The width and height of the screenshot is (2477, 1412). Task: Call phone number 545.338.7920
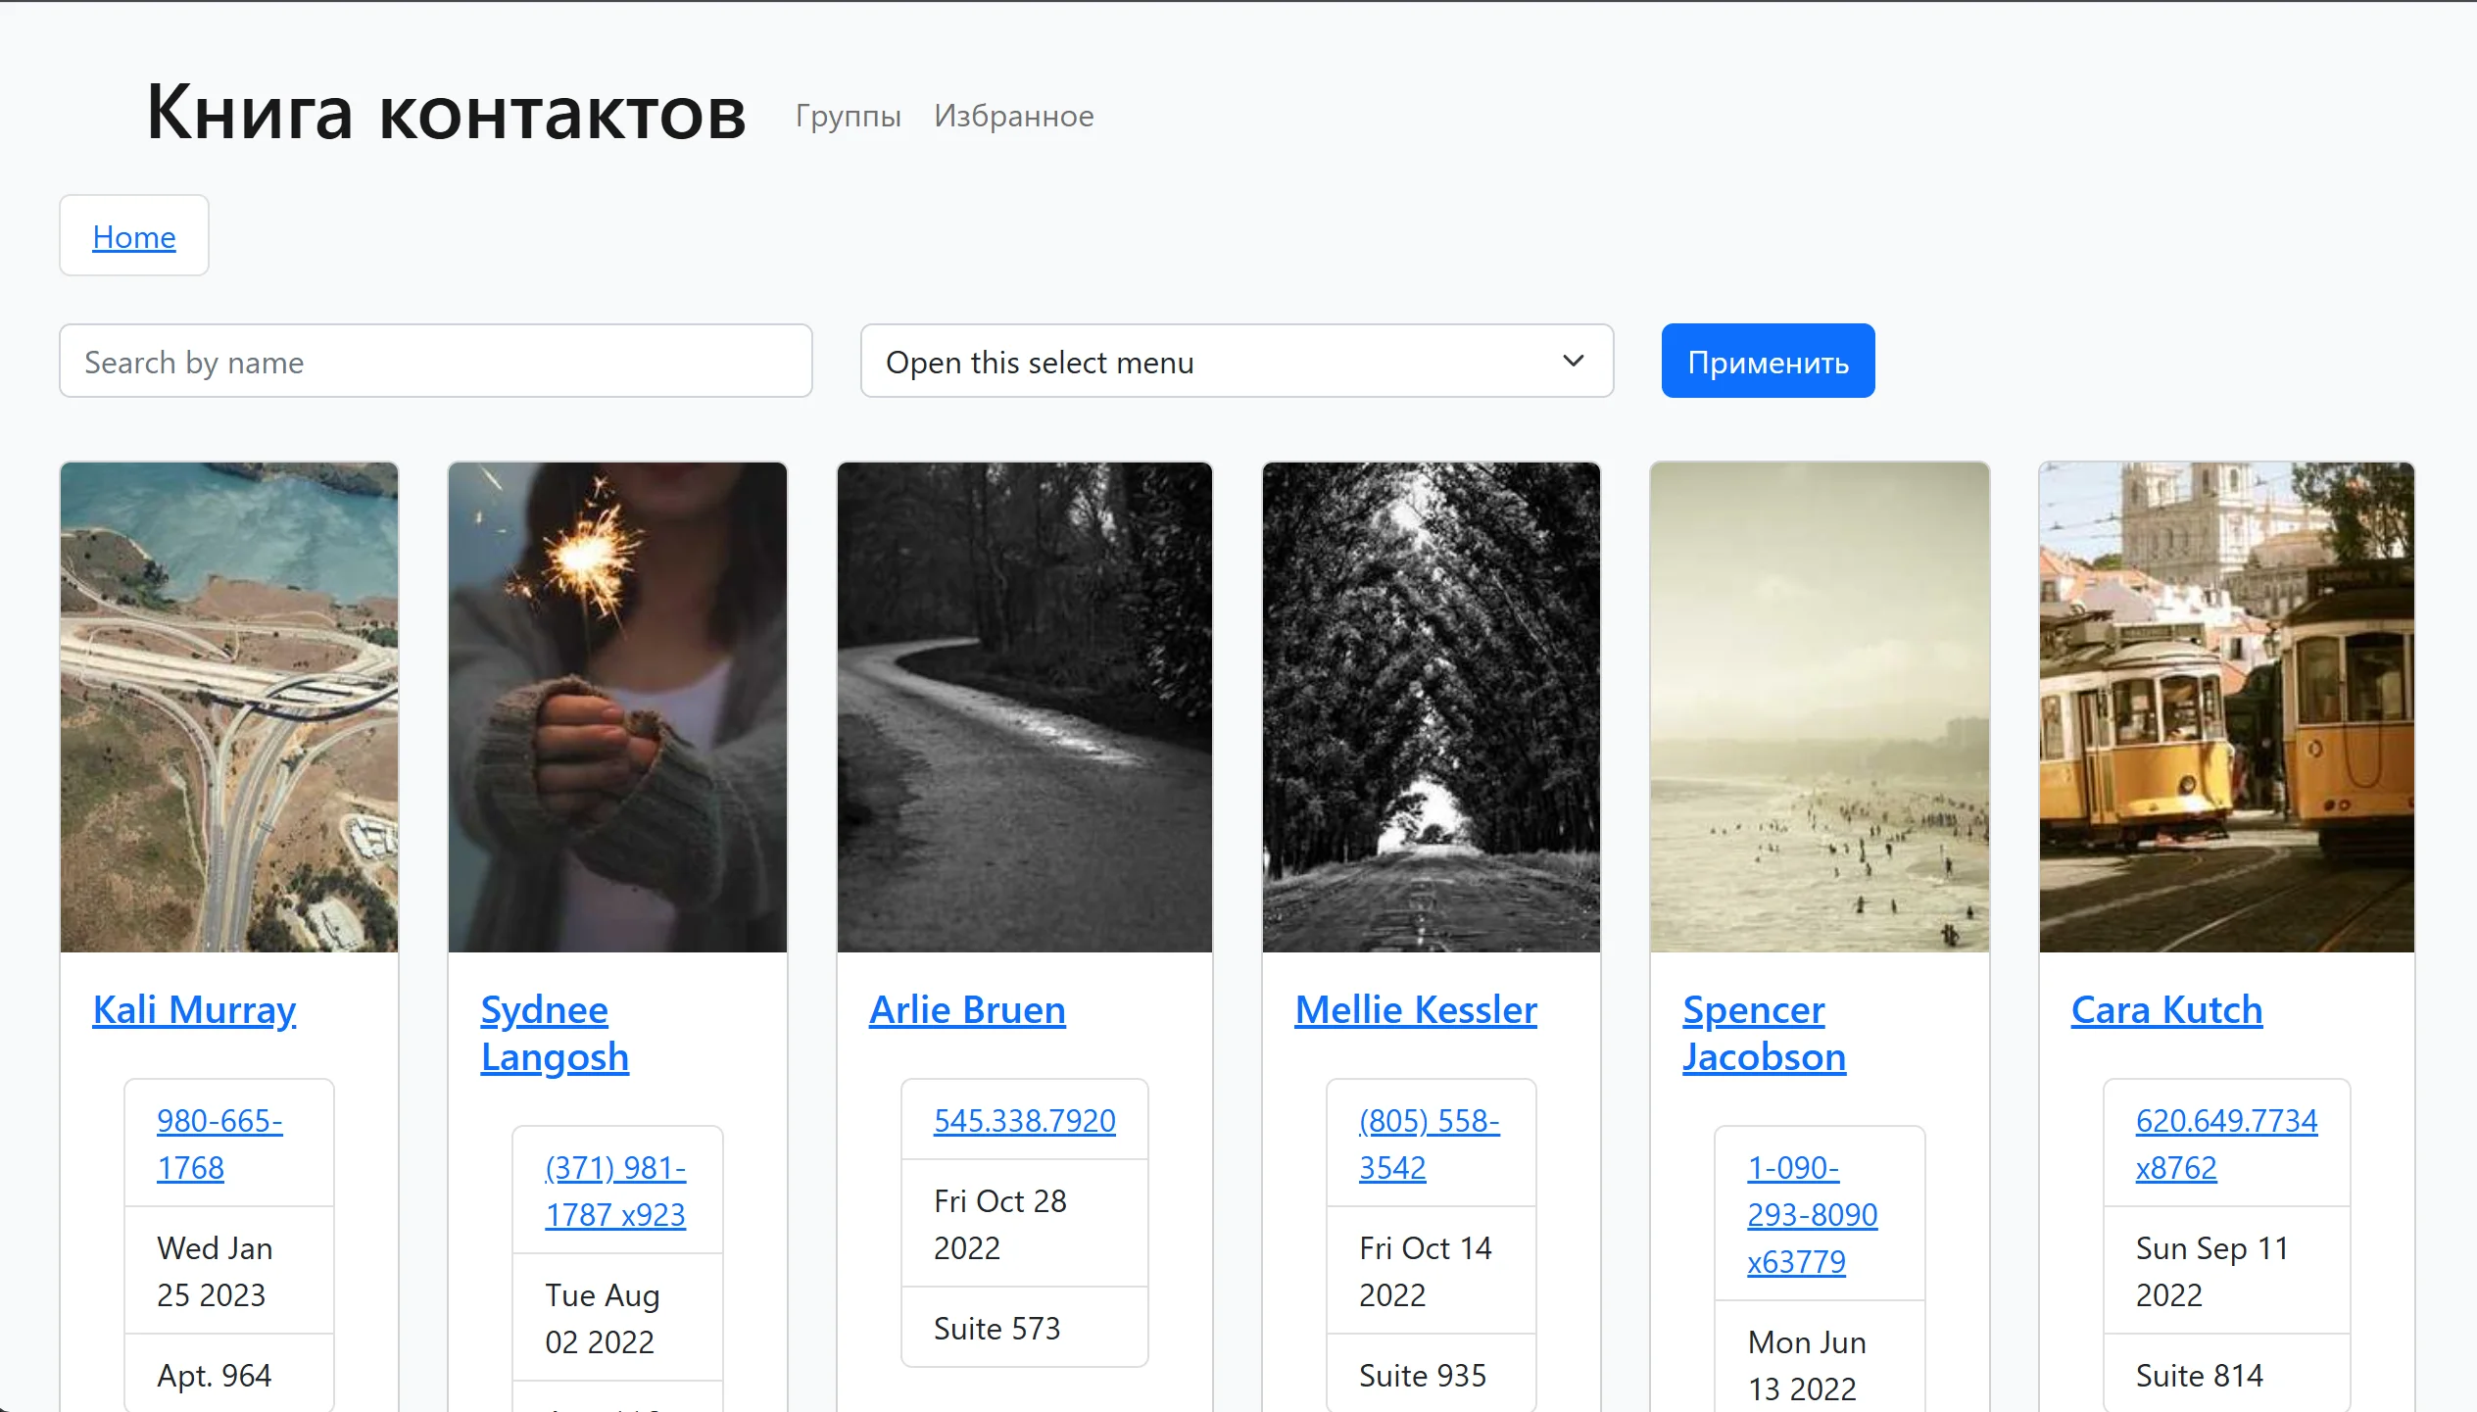point(1024,1120)
